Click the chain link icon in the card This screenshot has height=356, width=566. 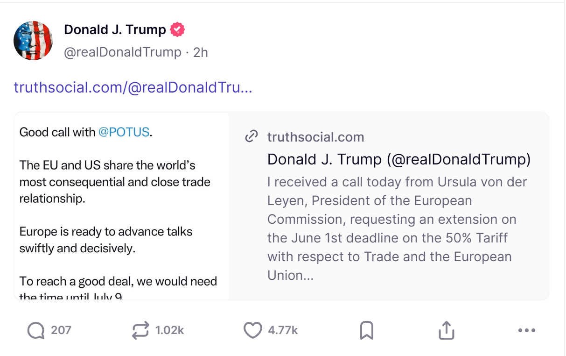coord(252,137)
